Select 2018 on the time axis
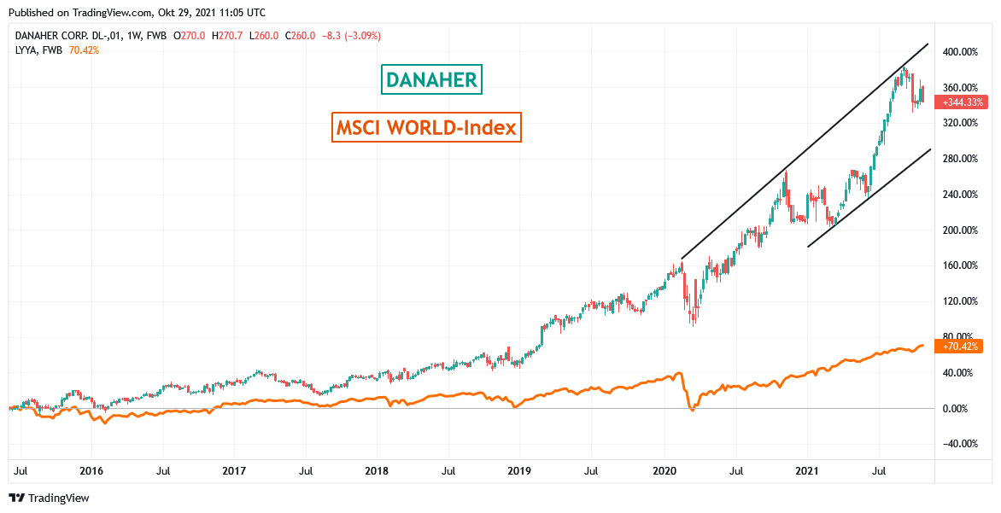 [377, 470]
